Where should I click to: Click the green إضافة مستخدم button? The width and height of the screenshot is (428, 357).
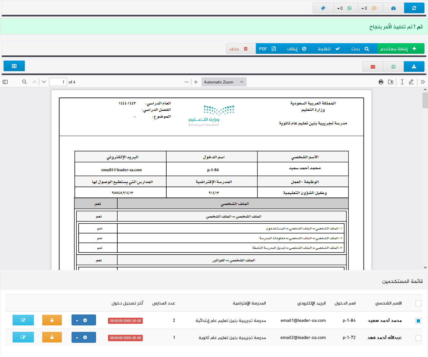coord(401,49)
